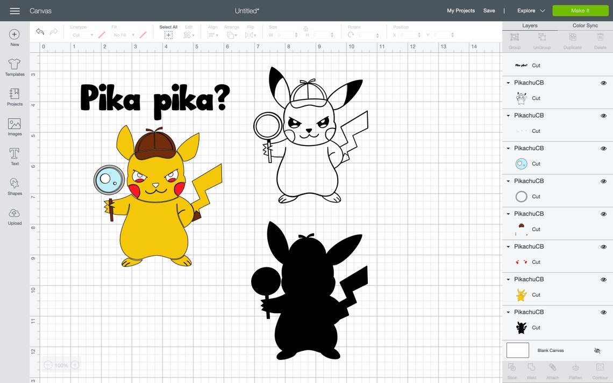Image resolution: width=613 pixels, height=383 pixels.
Task: Collapse the PikachuCB gray ring group
Action: coord(508,181)
